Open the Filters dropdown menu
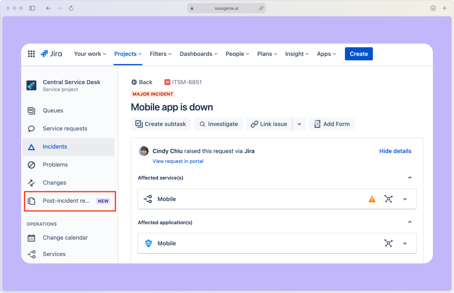Viewport: 454px width, 293px height. (161, 54)
